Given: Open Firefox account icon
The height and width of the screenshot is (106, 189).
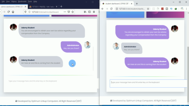Looking at the screenshot, I should coord(94,12).
